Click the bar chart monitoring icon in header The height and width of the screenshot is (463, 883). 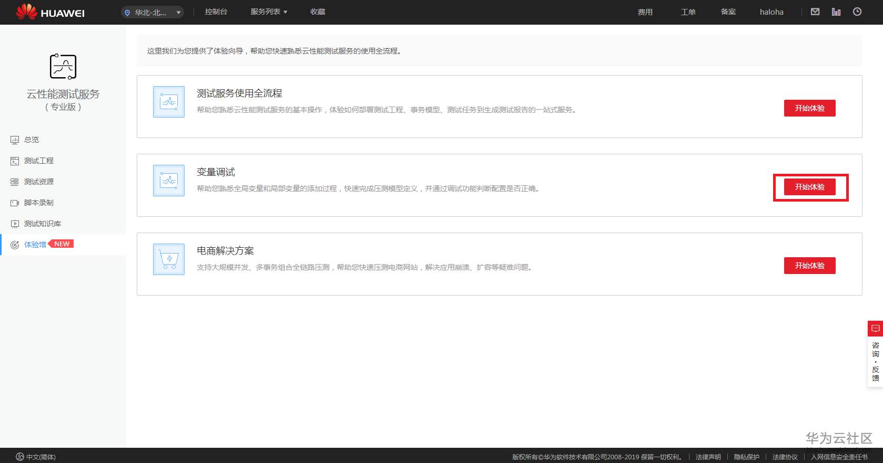tap(836, 12)
